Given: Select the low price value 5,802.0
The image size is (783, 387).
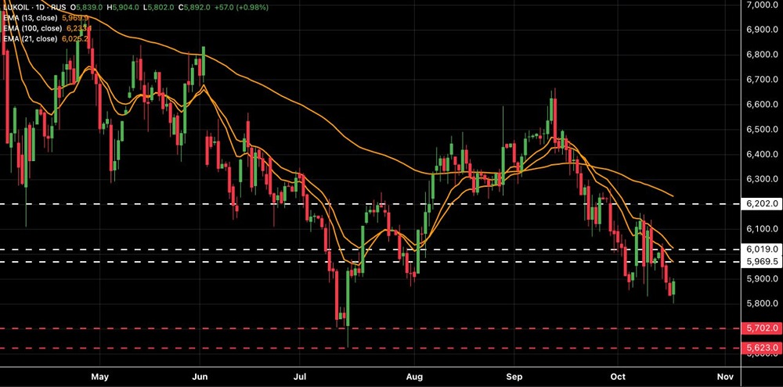Looking at the screenshot, I should tap(159, 8).
